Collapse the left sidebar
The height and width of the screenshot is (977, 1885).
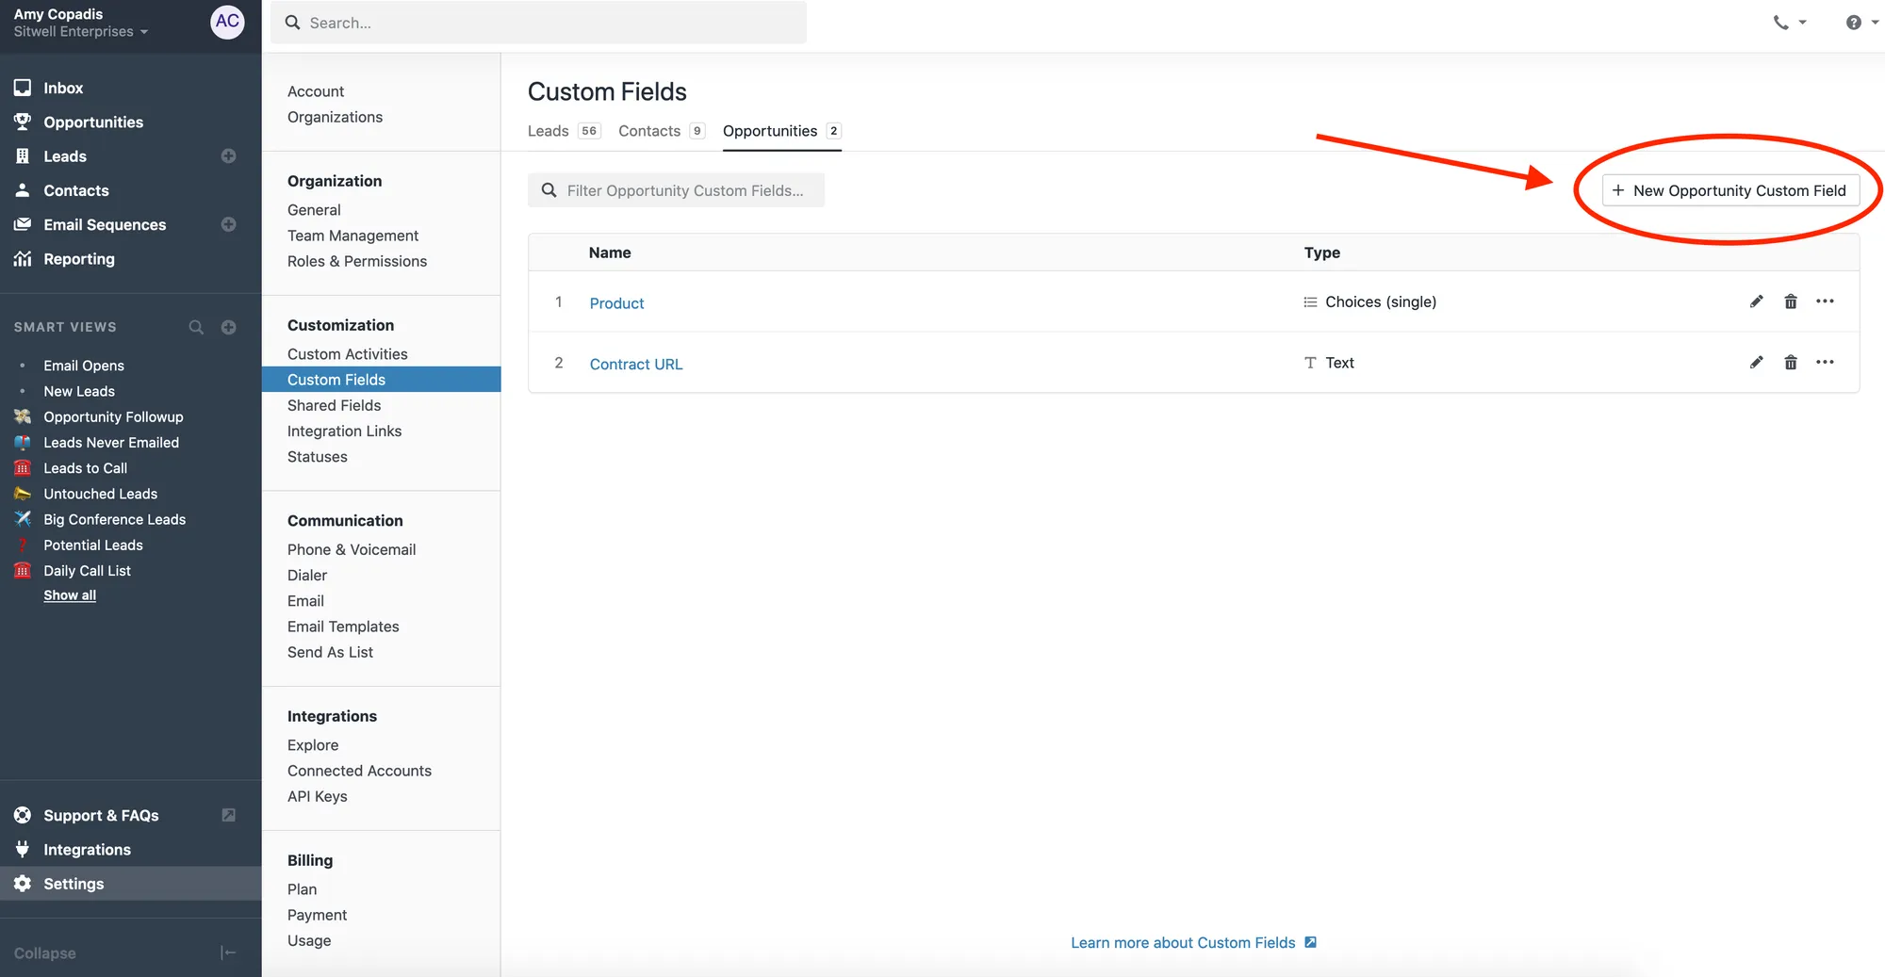(x=227, y=953)
